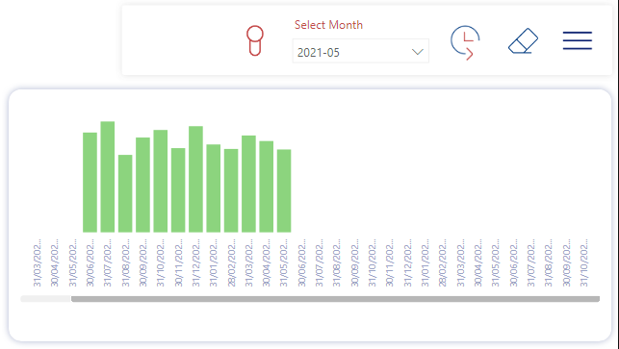Select the first green bar in the series

90,182
